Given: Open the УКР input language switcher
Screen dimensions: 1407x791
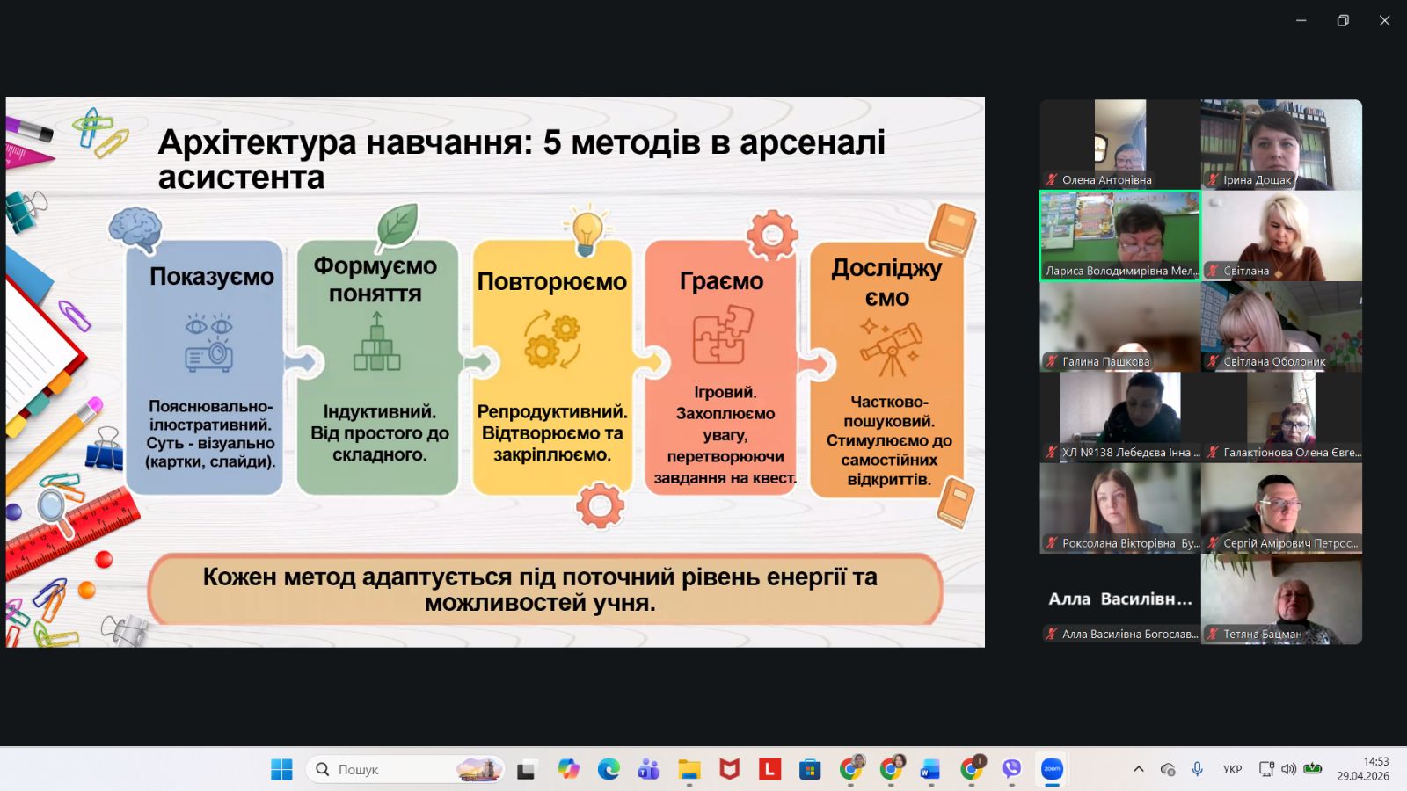Looking at the screenshot, I should pyautogui.click(x=1232, y=769).
